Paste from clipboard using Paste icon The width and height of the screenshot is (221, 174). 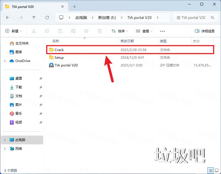60,31
